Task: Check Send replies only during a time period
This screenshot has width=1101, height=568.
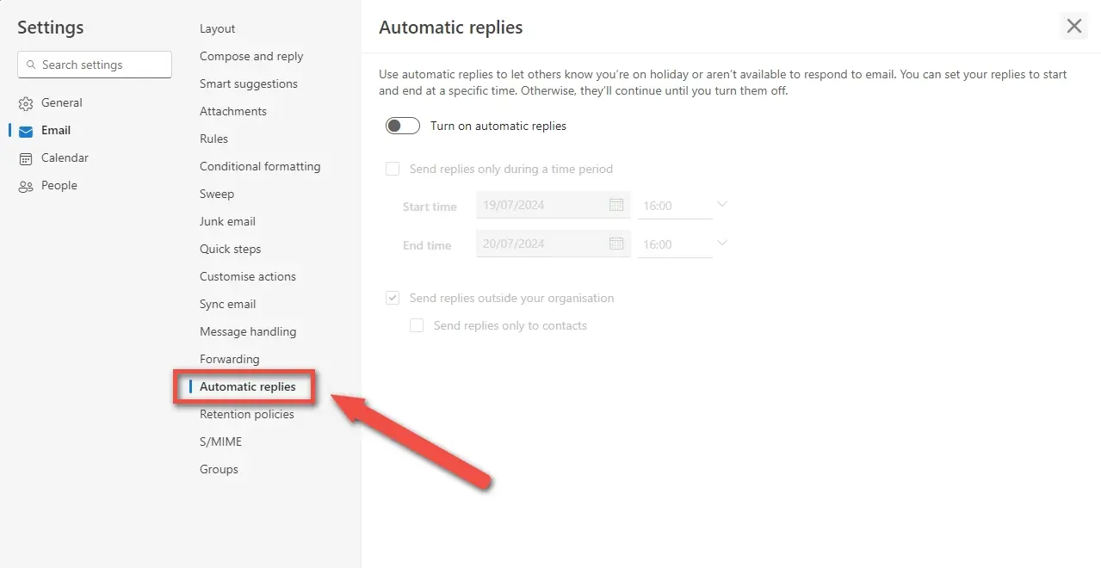Action: [393, 169]
